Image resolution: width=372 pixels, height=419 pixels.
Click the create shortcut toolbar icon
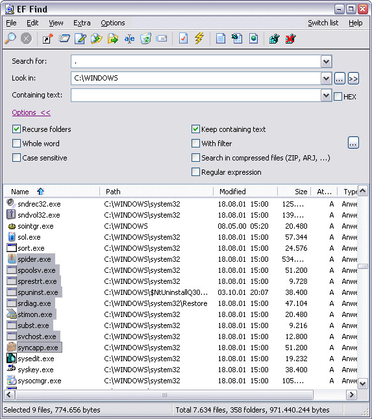click(x=48, y=39)
